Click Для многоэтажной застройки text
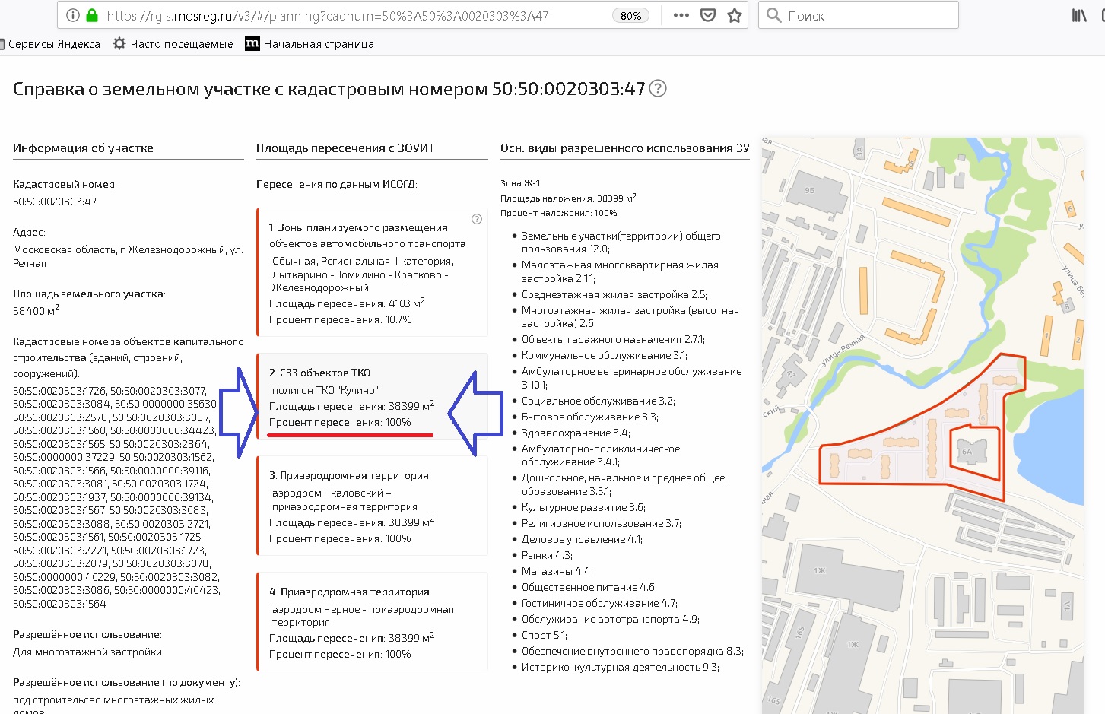The width and height of the screenshot is (1105, 714). click(x=87, y=652)
